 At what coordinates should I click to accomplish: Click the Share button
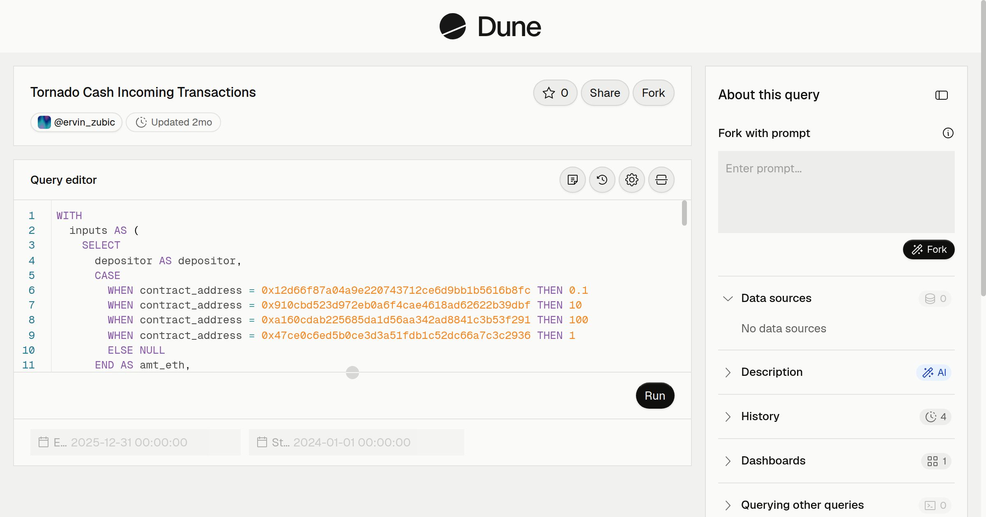pos(605,93)
